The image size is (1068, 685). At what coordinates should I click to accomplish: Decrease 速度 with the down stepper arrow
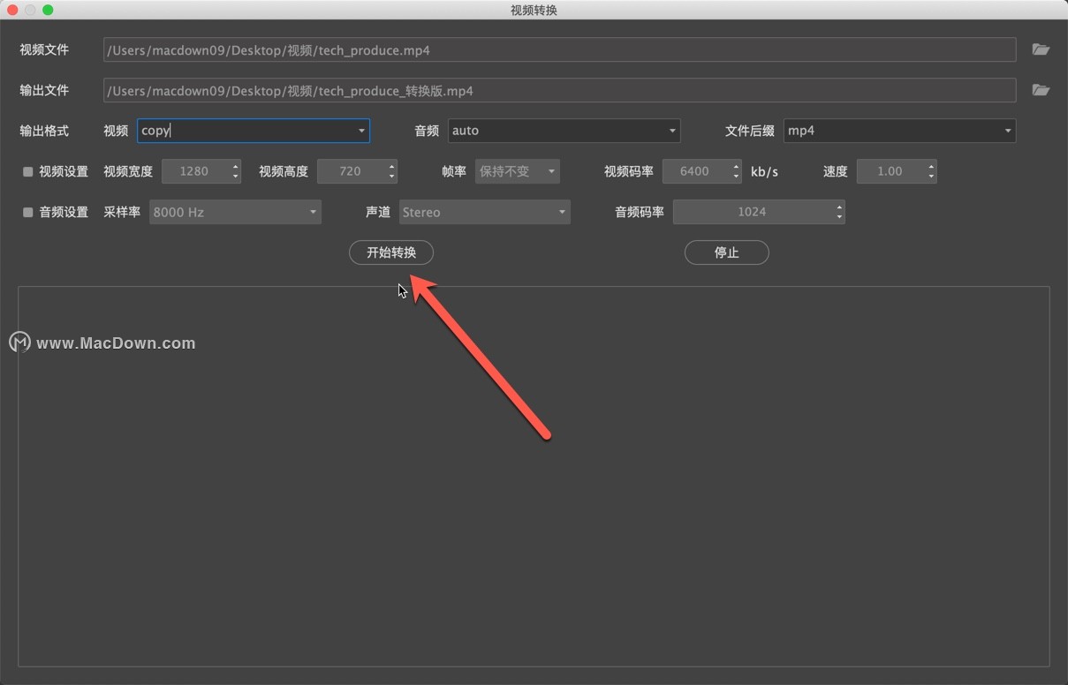coord(931,177)
